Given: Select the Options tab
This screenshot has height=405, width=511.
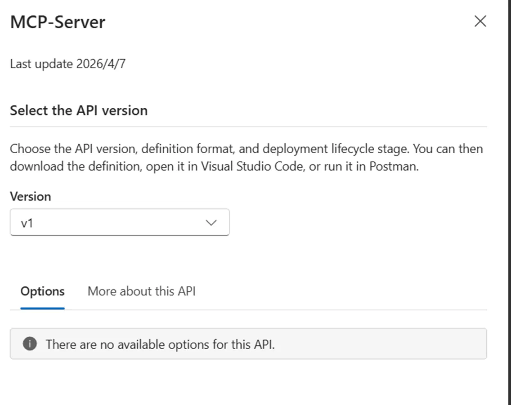Looking at the screenshot, I should pos(42,291).
